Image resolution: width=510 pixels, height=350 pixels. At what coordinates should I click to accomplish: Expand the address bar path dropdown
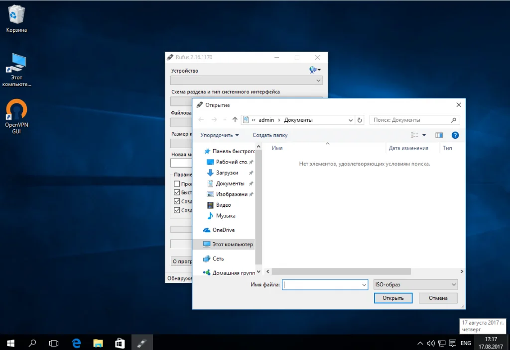tap(350, 120)
